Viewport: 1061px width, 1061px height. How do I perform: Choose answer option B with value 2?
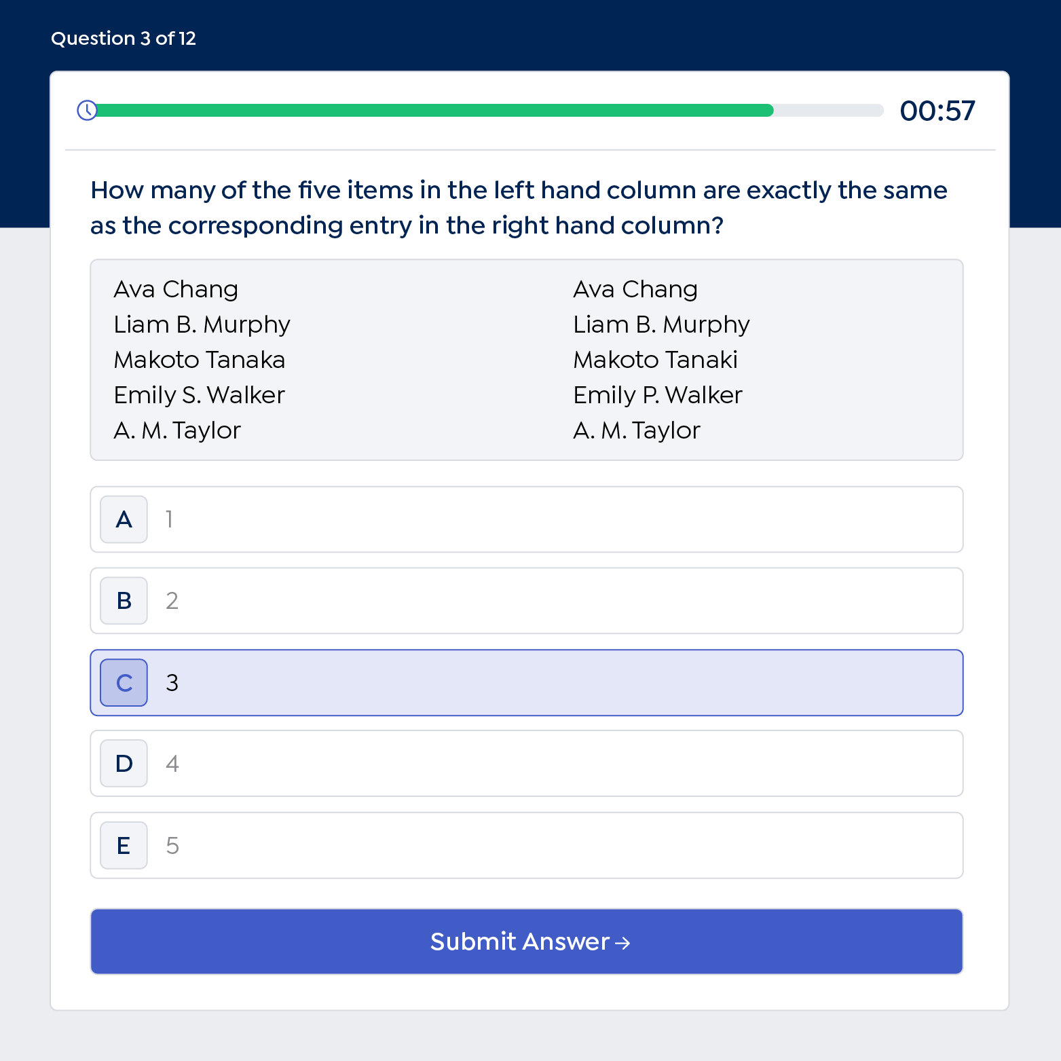526,601
